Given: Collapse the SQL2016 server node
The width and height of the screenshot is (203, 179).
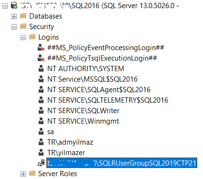Looking at the screenshot, I should 5,6.
